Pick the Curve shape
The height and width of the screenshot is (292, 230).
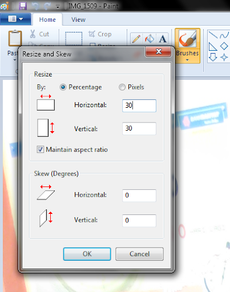[224, 35]
